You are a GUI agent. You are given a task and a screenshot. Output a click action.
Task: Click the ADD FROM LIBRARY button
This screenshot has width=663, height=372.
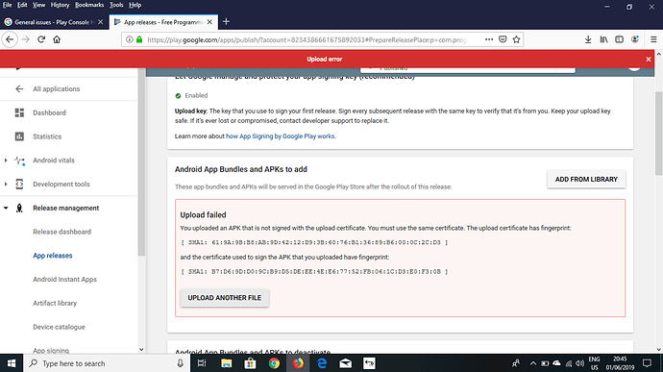pos(586,180)
